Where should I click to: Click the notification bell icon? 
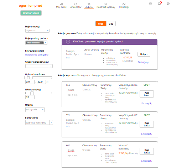coord(159,4)
